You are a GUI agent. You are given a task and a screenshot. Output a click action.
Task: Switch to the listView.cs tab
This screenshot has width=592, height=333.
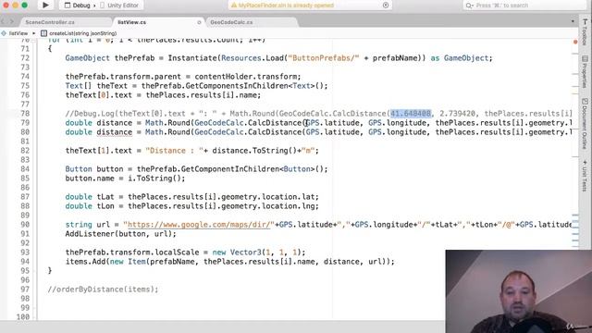(131, 22)
